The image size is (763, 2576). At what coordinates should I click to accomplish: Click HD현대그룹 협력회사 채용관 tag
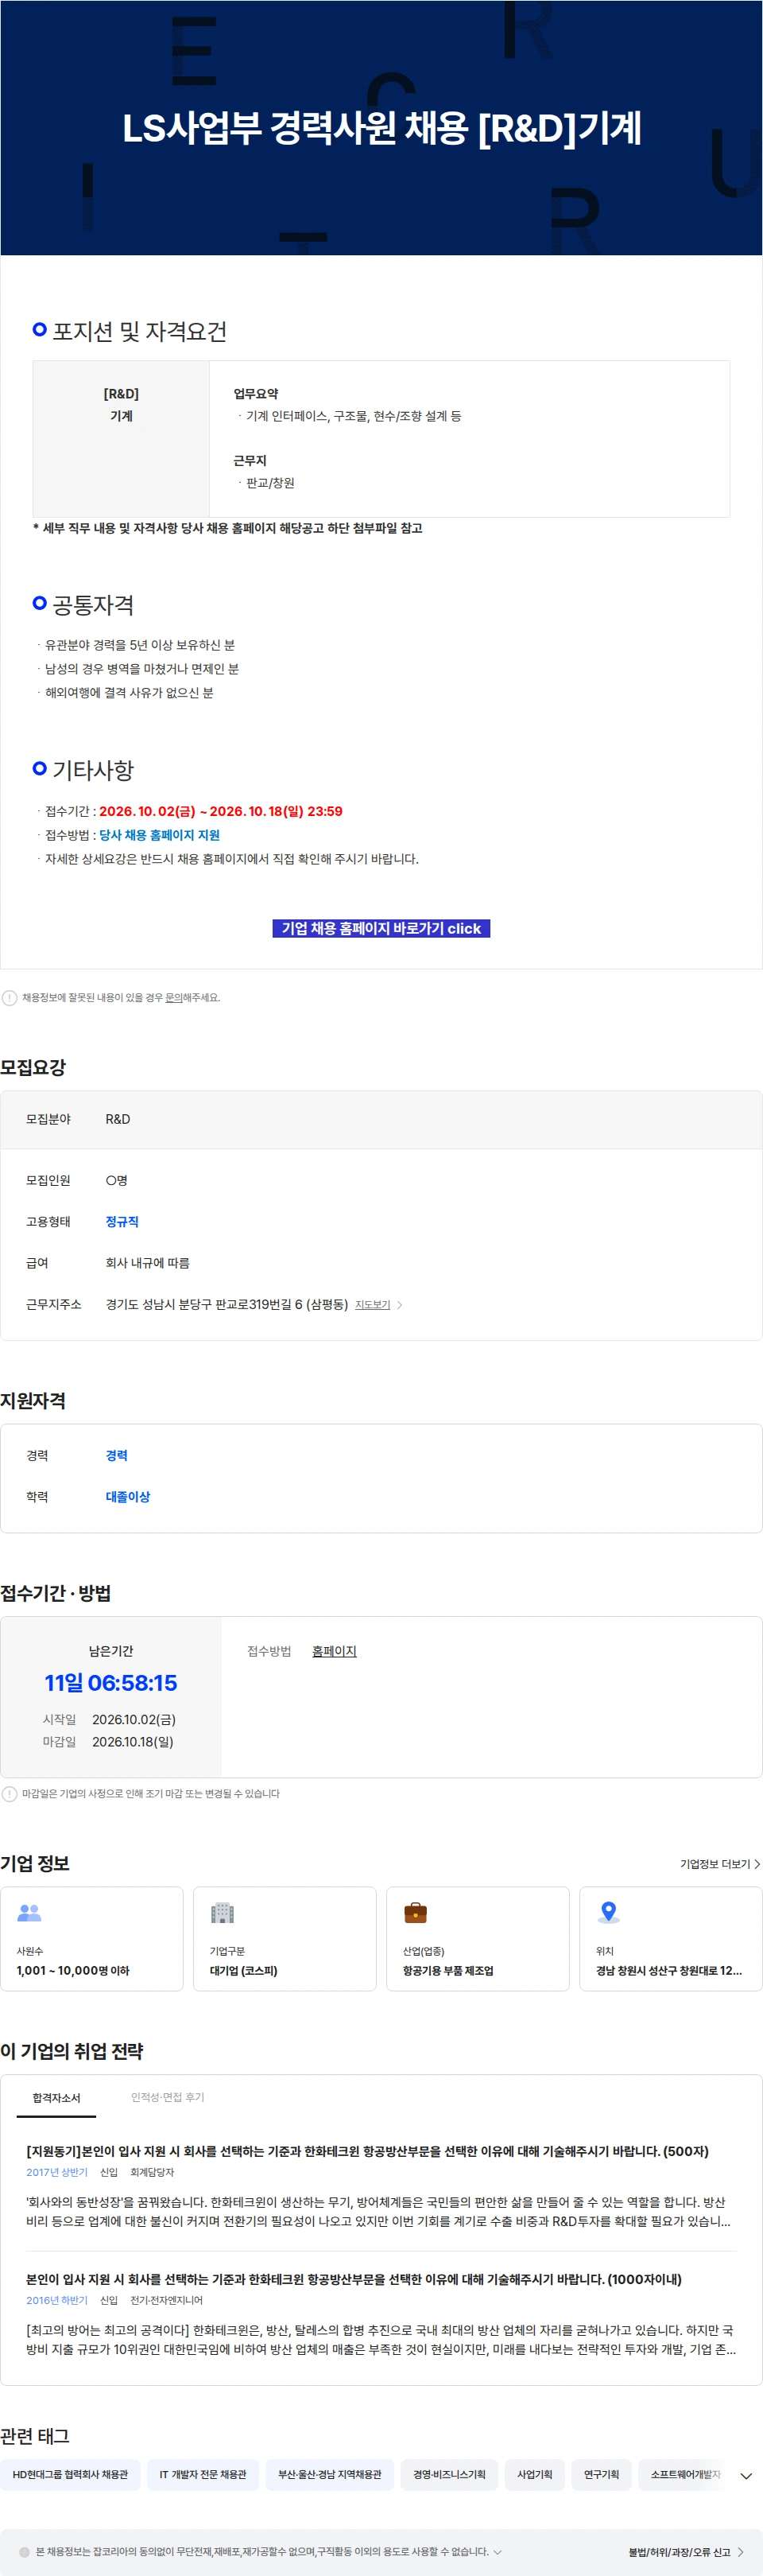point(70,2474)
